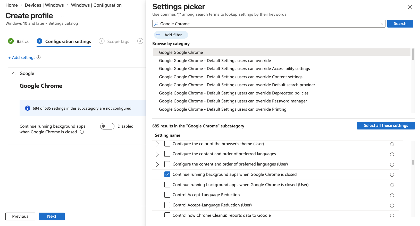
Task: Click Select all these settings
Action: click(386, 126)
